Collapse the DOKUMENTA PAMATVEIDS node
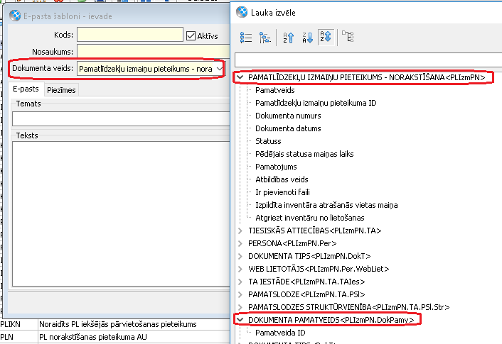This screenshot has height=344, width=502. coord(240,320)
